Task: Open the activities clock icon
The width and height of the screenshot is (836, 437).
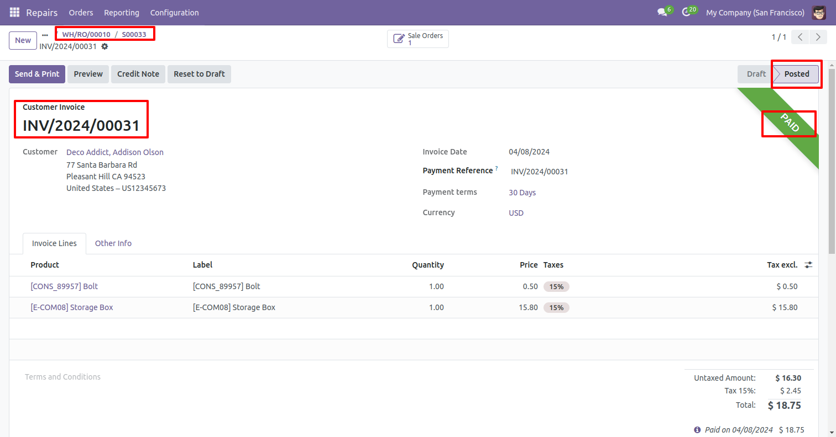Action: [x=686, y=12]
